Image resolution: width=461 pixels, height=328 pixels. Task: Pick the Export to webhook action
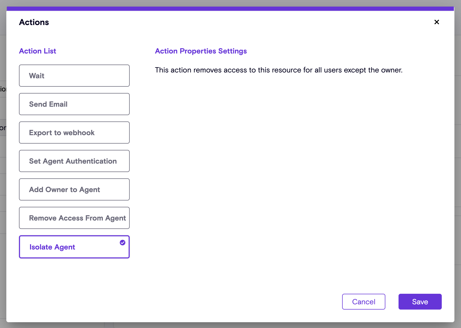coord(74,133)
